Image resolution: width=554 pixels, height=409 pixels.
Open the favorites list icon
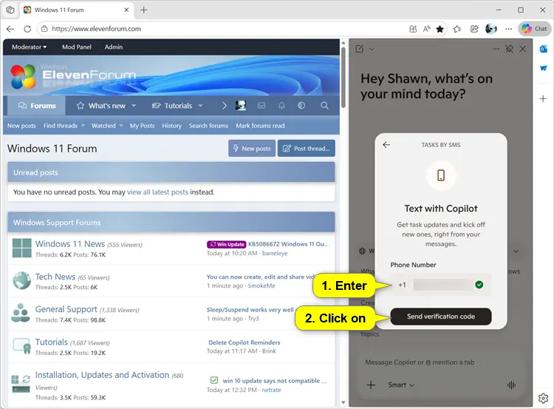[457, 29]
